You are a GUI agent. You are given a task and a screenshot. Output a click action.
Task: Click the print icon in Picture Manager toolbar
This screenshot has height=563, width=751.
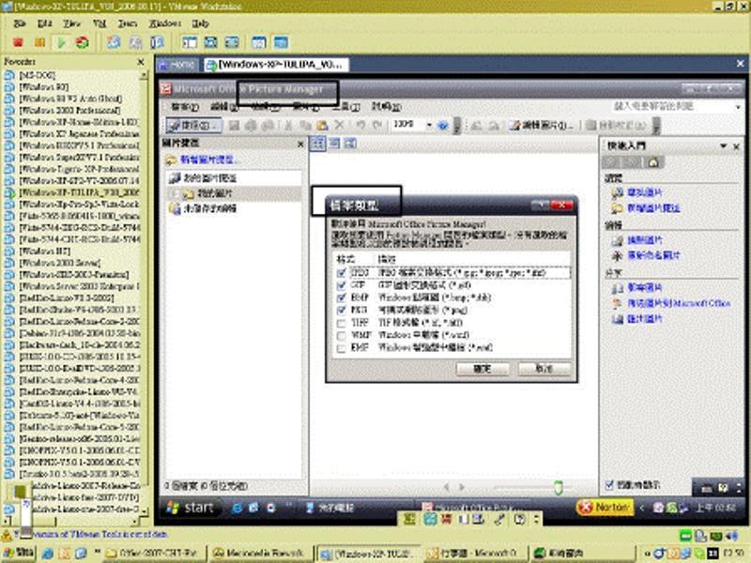(x=251, y=126)
